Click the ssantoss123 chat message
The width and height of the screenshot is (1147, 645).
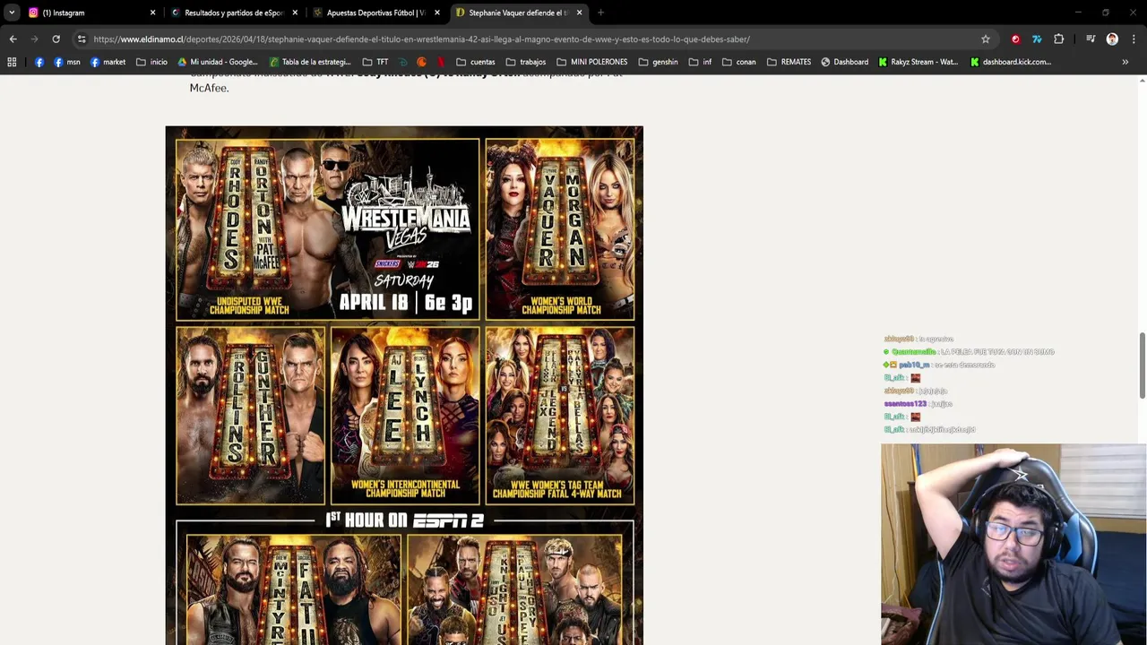pos(918,404)
